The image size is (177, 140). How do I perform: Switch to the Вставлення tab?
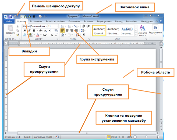point(36,21)
